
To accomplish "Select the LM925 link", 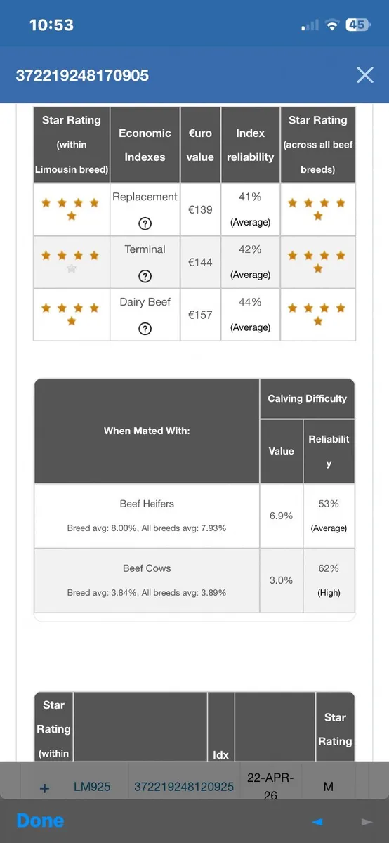I will (x=92, y=787).
